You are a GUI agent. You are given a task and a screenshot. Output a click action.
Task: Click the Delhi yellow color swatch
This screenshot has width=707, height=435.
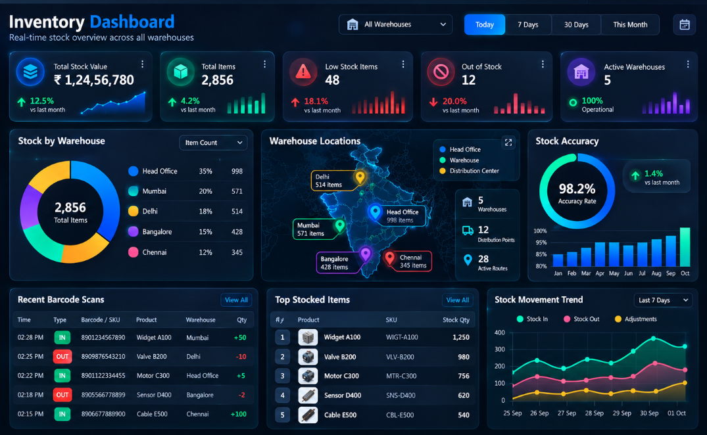click(133, 211)
